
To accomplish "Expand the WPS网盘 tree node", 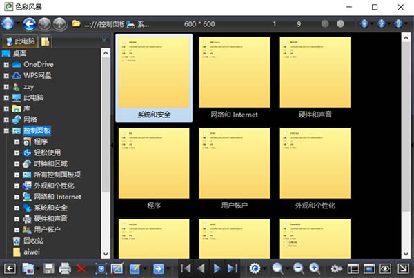I will (x=6, y=75).
